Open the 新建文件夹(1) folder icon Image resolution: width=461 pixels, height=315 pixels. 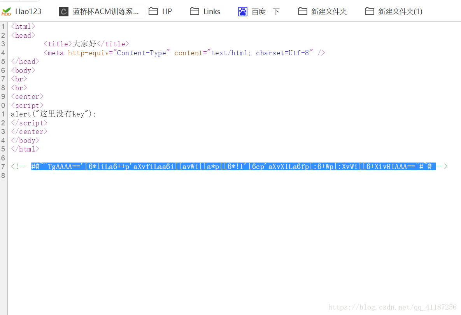click(x=370, y=11)
